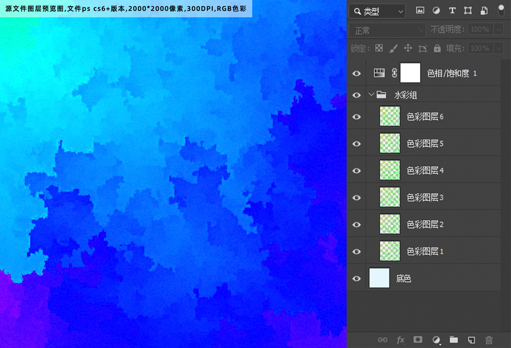511x348 pixels.
Task: Filter layers by adjustment layer icon
Action: [x=436, y=11]
